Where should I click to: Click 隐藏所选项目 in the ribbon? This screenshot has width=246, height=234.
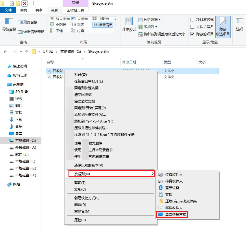click(223, 27)
